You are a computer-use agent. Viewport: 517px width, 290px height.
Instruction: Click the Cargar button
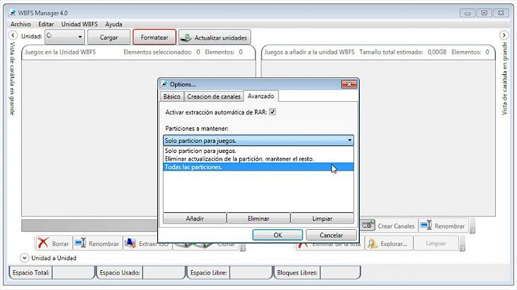109,37
